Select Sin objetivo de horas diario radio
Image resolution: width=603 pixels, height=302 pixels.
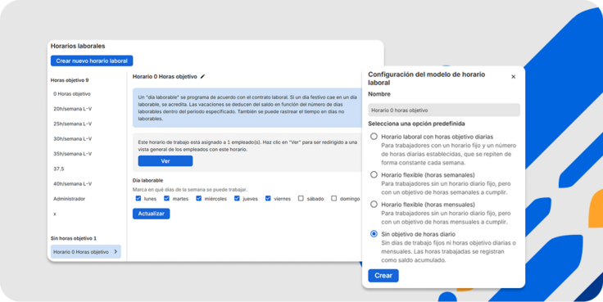(374, 233)
